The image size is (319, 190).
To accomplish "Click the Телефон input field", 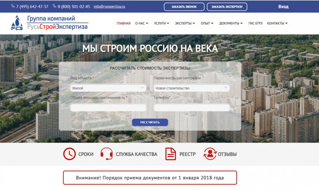I will click(x=192, y=107).
